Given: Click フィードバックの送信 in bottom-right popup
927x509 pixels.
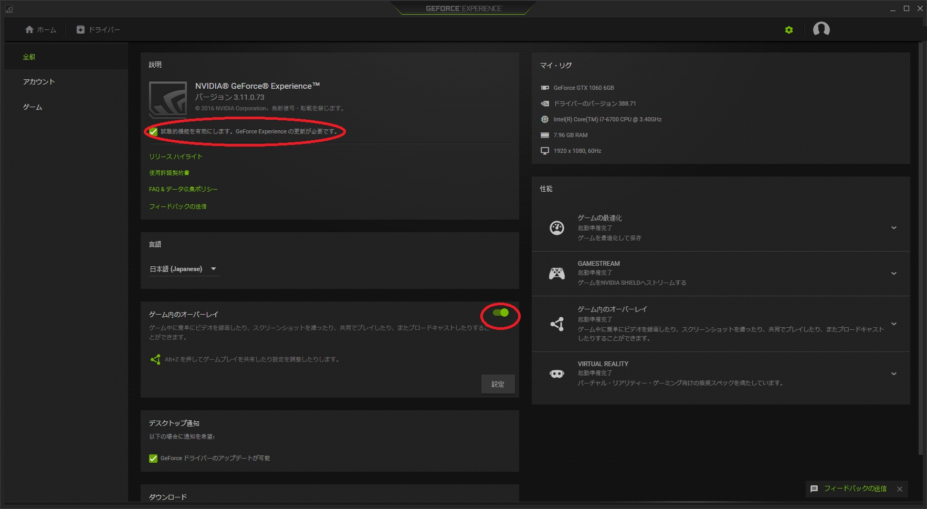Looking at the screenshot, I should pyautogui.click(x=855, y=489).
